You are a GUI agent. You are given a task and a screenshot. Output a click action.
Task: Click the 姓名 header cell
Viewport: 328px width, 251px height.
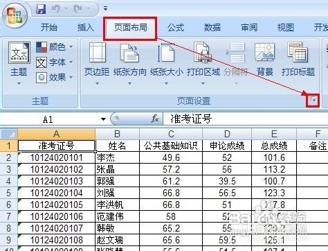(x=117, y=146)
